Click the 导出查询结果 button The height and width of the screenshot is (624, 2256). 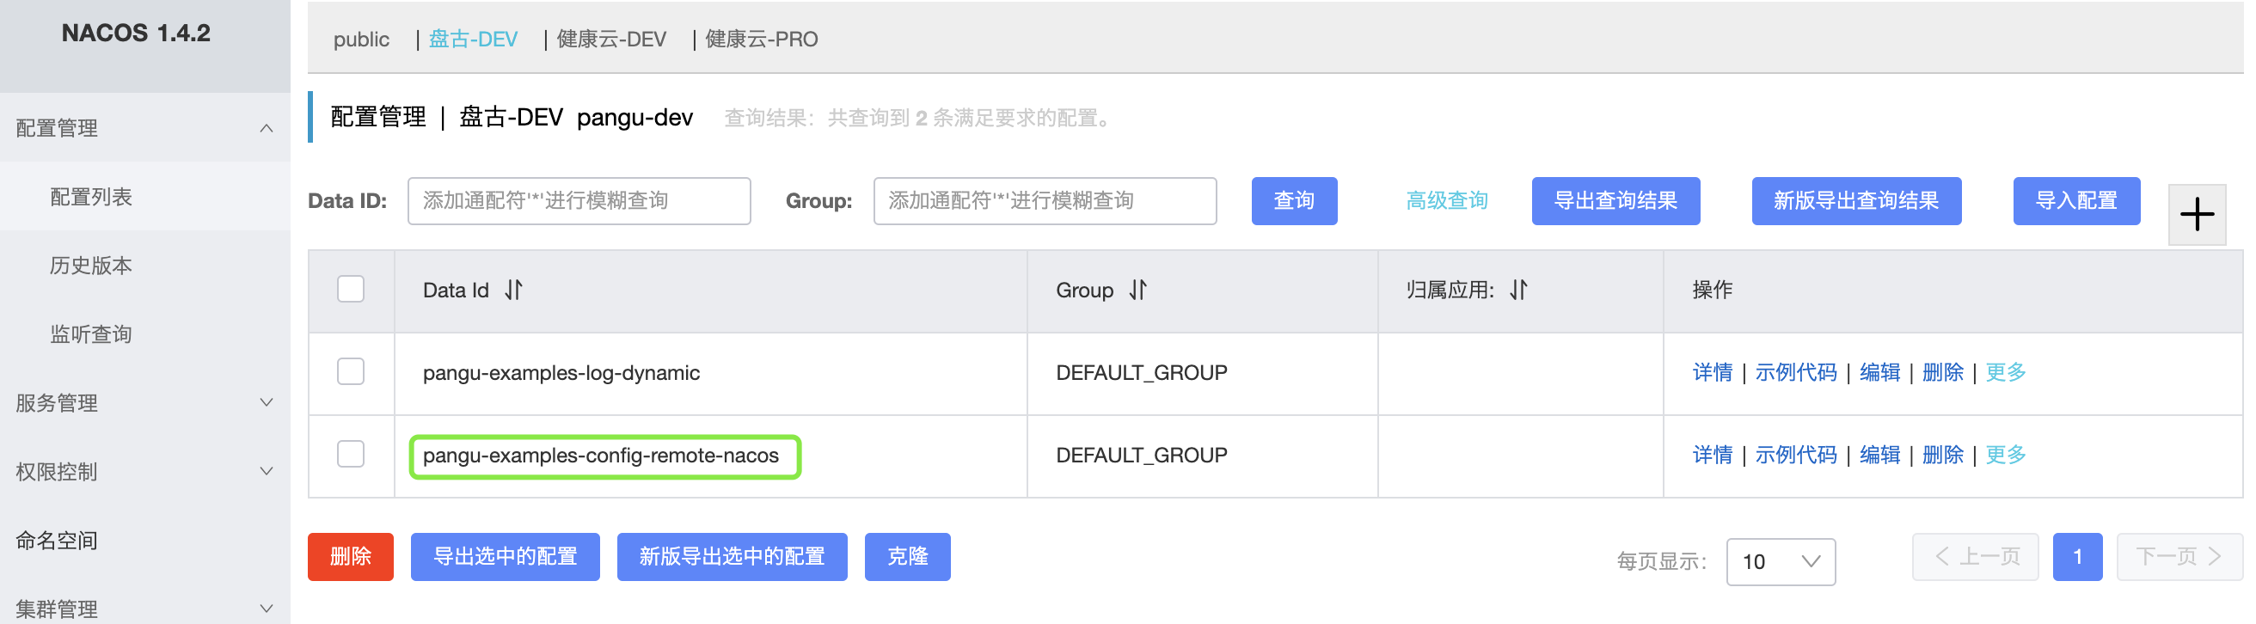1615,201
